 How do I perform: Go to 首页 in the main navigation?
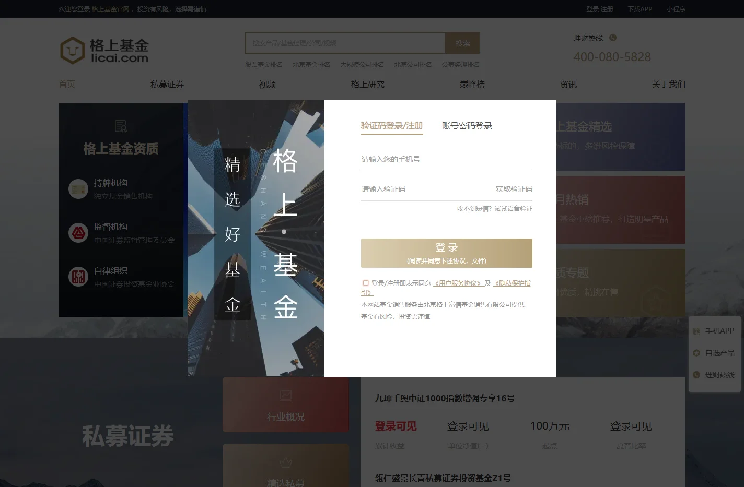[x=67, y=85]
